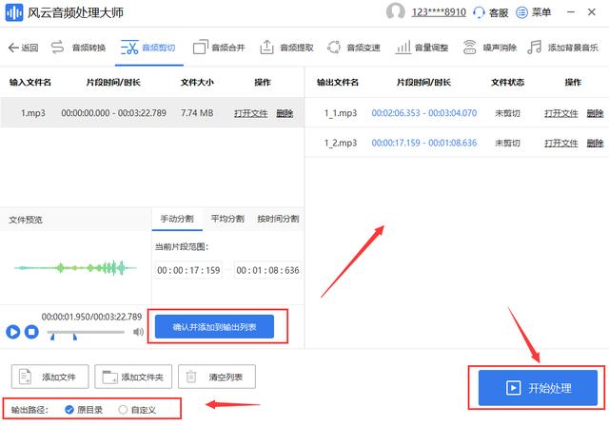Click file size 7.74 MB

coord(197,113)
